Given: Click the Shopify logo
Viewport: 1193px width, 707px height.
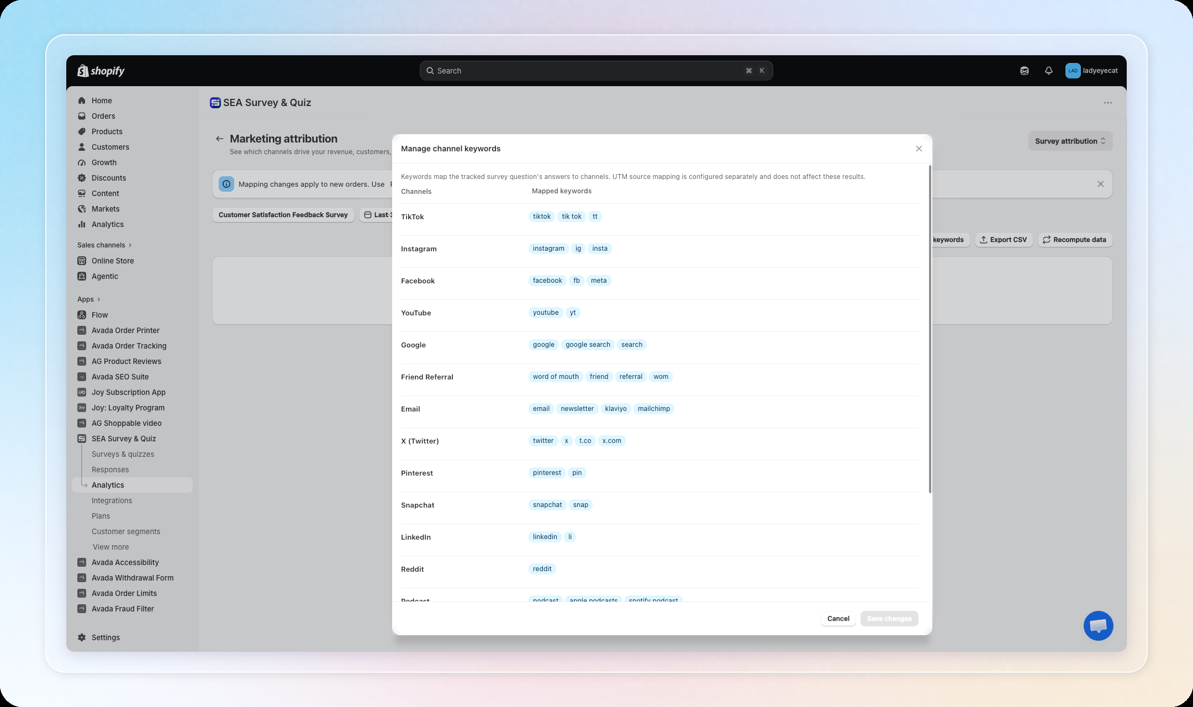Looking at the screenshot, I should [x=101, y=71].
